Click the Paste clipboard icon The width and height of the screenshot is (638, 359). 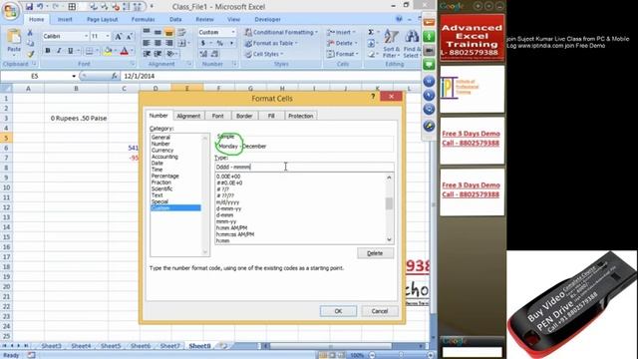(14, 37)
